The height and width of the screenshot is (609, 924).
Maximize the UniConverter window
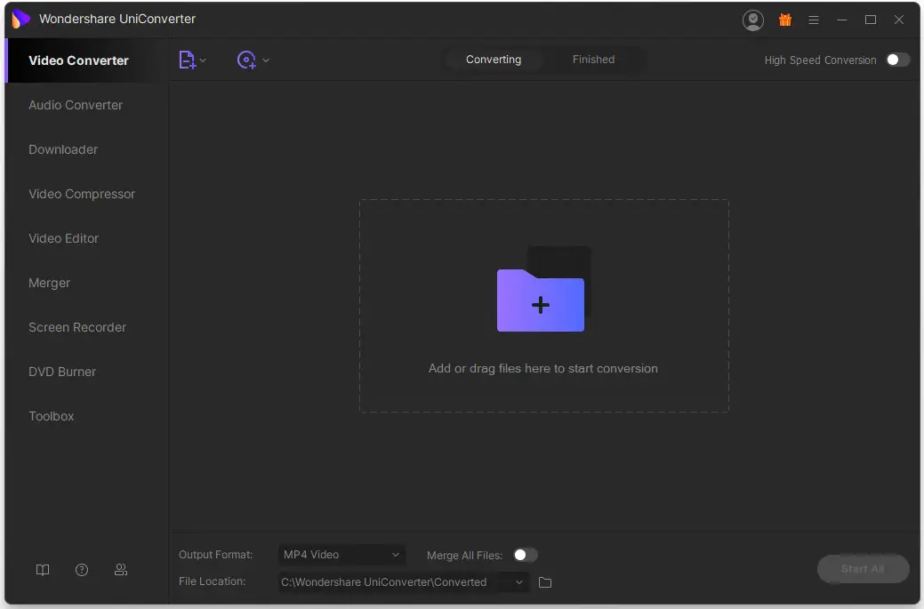click(871, 20)
